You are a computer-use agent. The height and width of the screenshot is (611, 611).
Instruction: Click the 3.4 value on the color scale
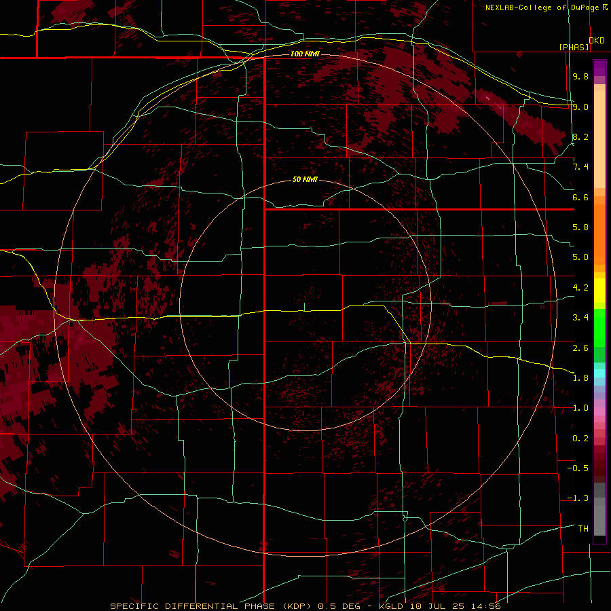point(580,318)
